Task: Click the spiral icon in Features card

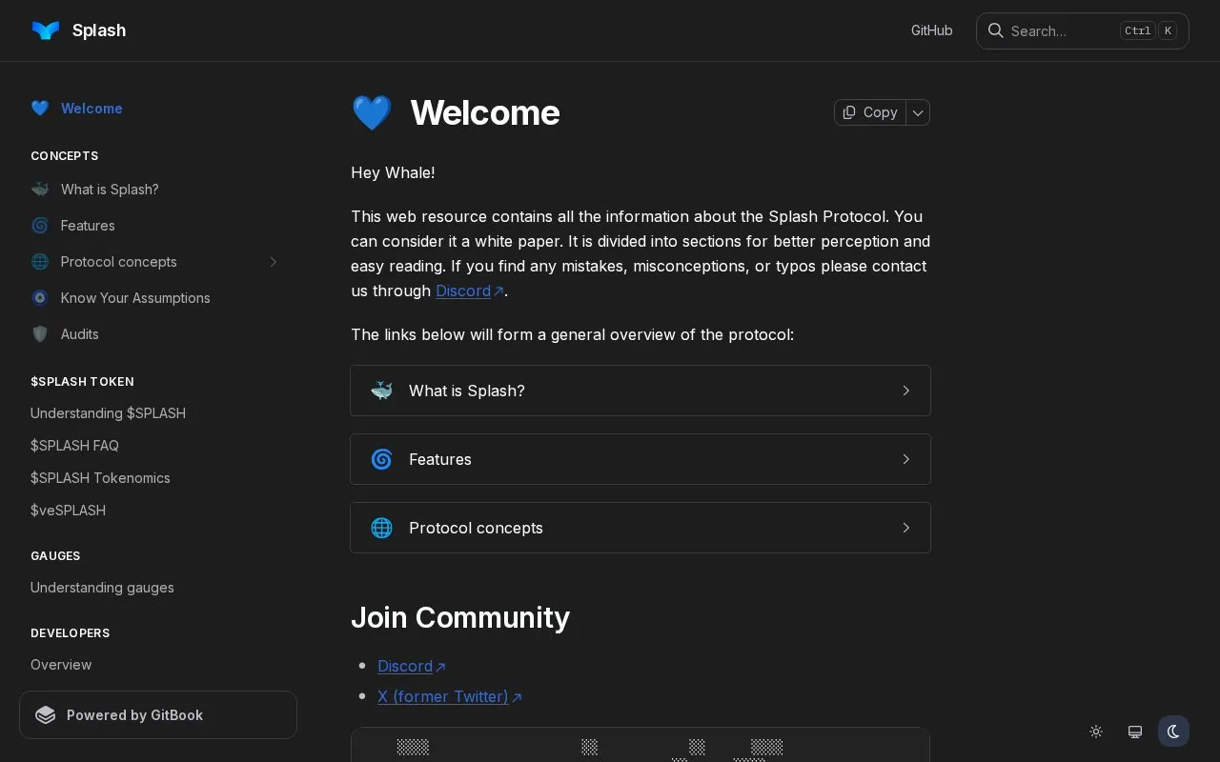Action: point(381,459)
